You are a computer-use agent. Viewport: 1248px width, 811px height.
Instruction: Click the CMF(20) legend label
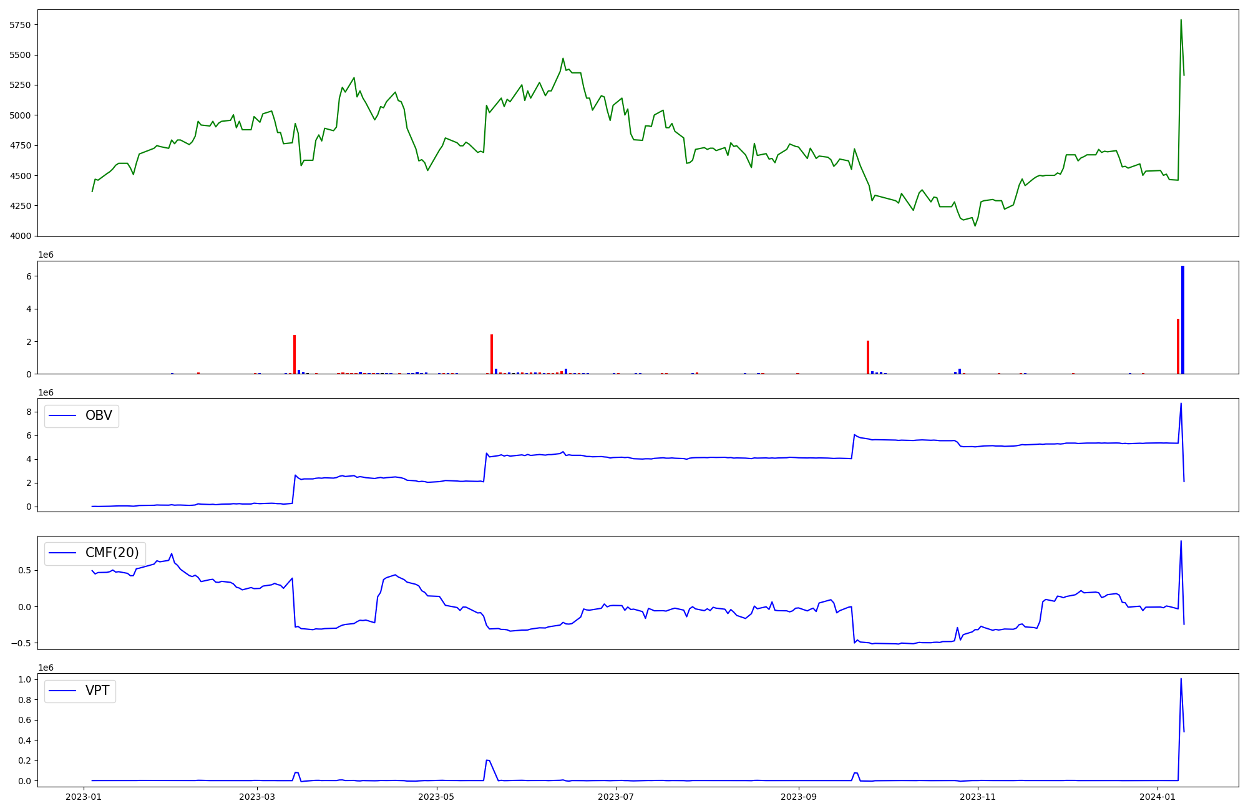112,553
